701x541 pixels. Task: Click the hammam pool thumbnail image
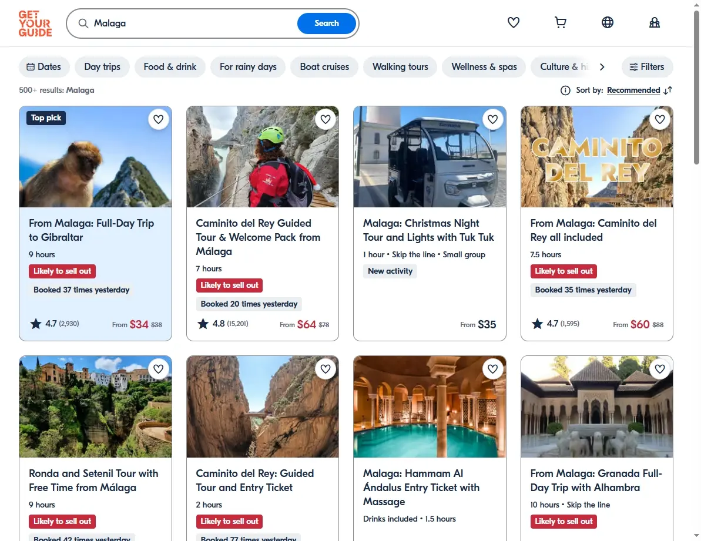[x=430, y=406]
